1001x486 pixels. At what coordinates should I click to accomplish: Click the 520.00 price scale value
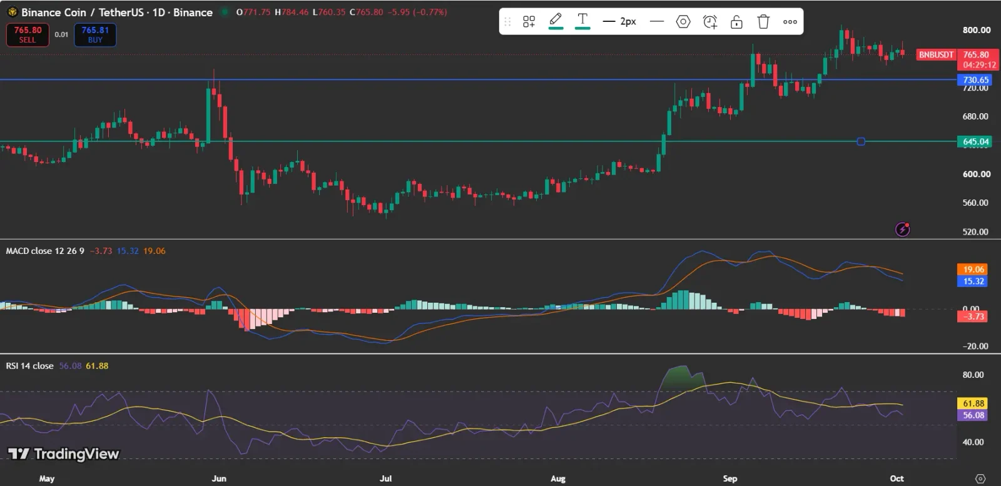pos(976,232)
